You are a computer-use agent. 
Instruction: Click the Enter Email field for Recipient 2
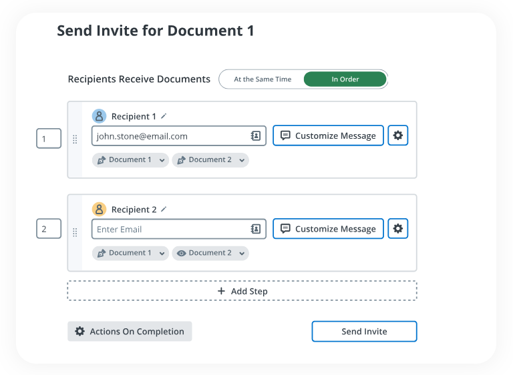click(x=170, y=230)
